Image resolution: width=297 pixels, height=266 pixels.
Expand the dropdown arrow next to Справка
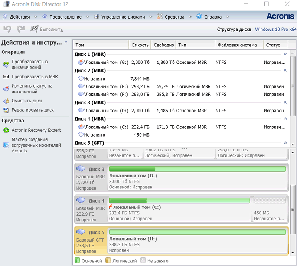pos(227,17)
